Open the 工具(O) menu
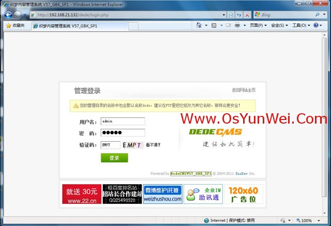This screenshot has height=226, width=331. tap(301, 25)
